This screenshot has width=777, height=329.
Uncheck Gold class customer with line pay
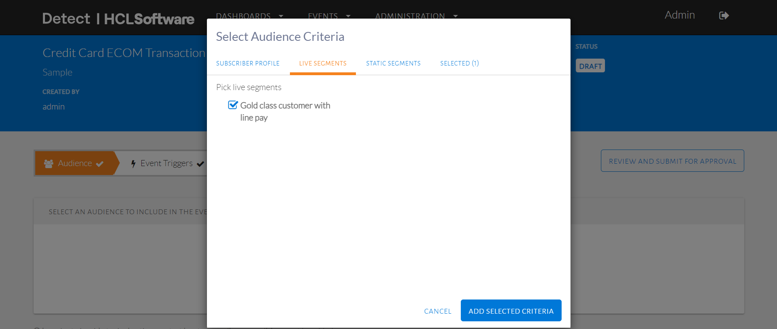[x=233, y=105]
